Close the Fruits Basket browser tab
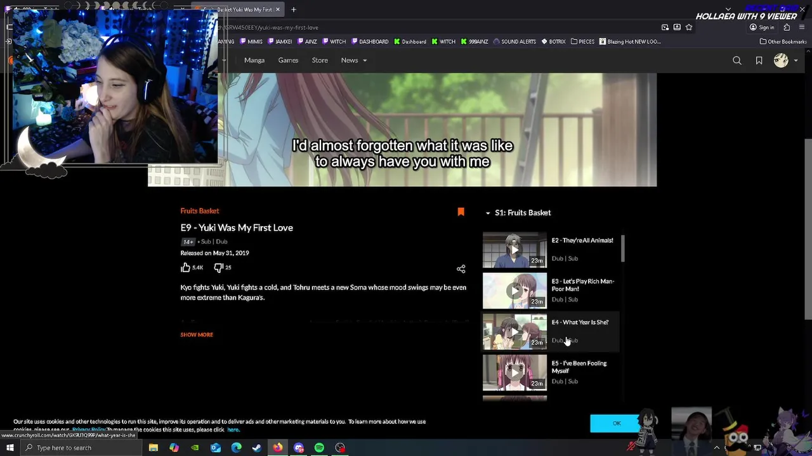 277,9
